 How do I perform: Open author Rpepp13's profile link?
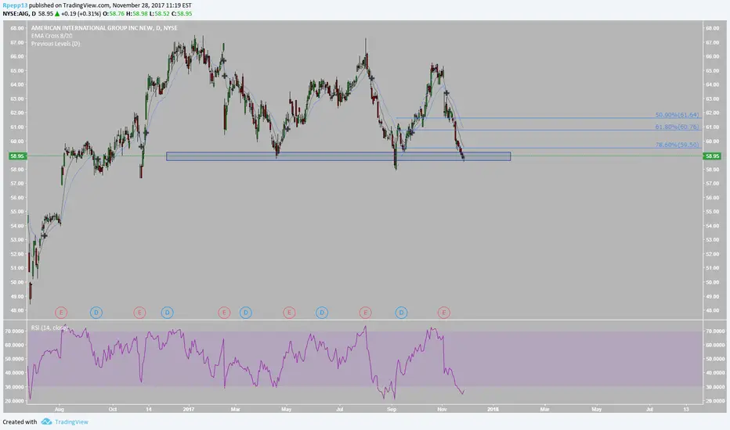pyautogui.click(x=15, y=5)
